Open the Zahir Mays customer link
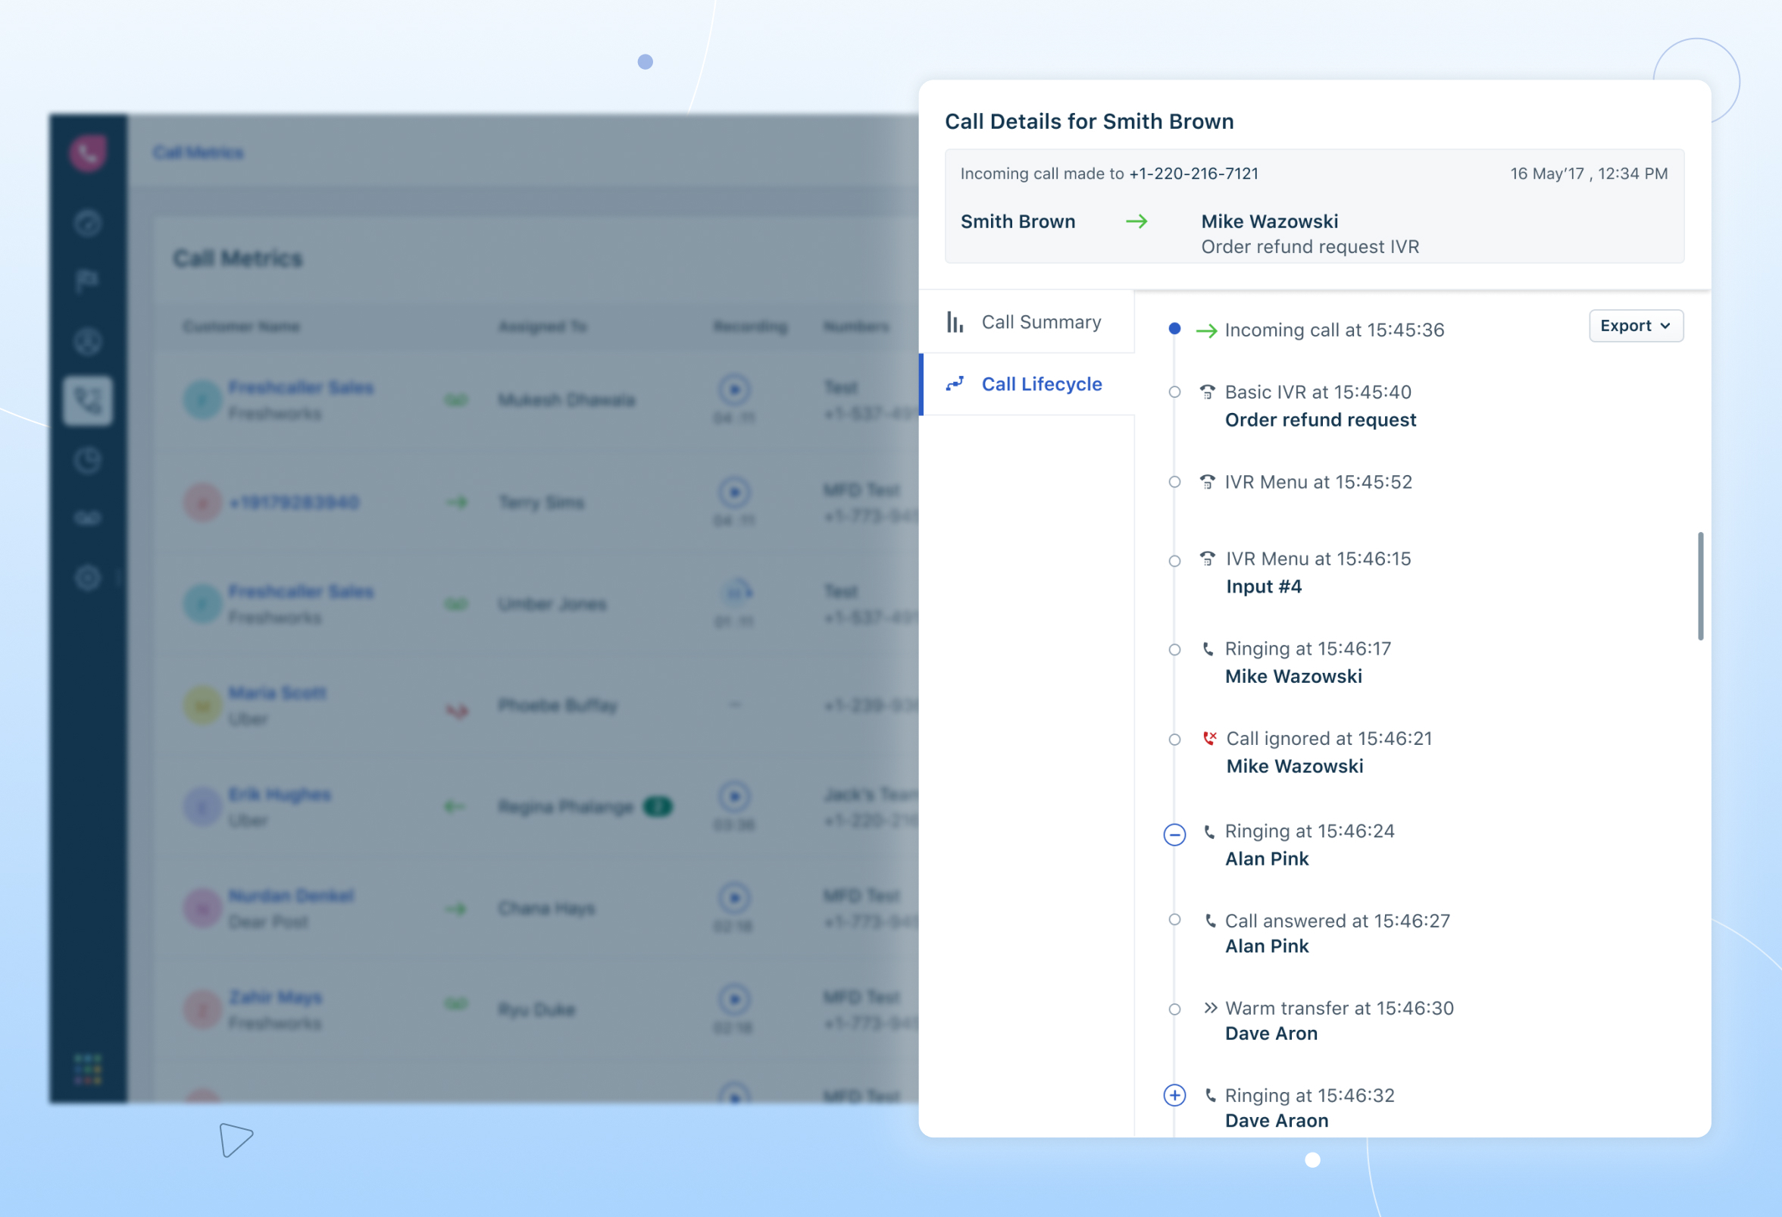The image size is (1782, 1217). click(x=276, y=998)
